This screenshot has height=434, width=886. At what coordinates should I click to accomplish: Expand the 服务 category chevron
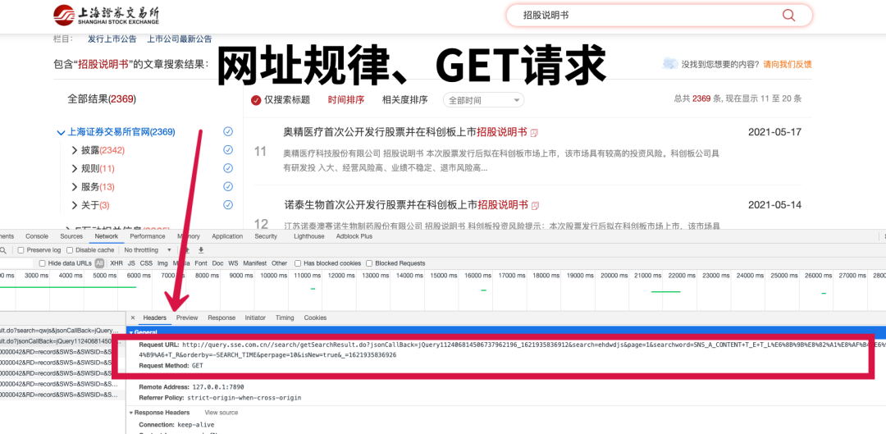(75, 186)
